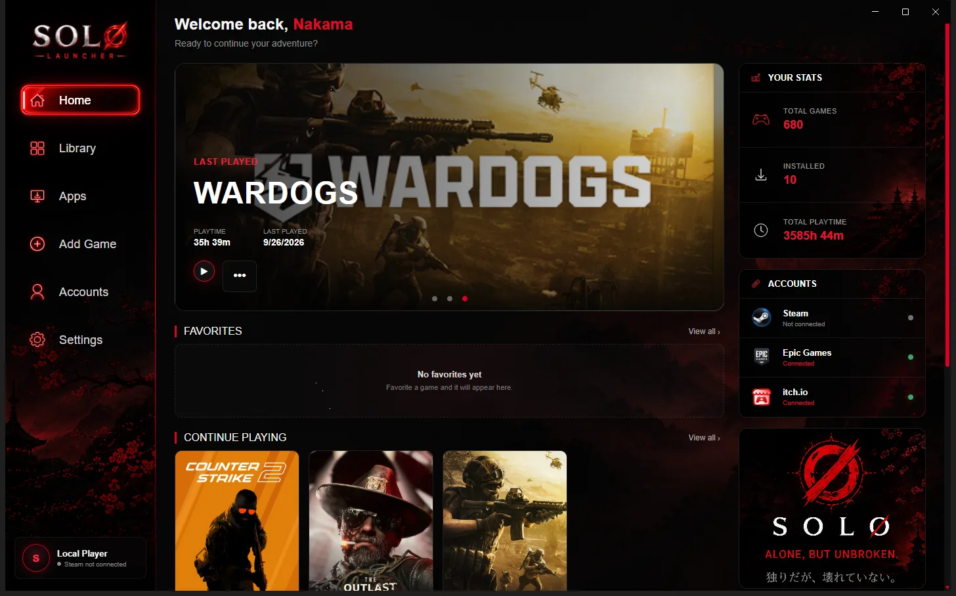Click the Steam account logo icon
The image size is (956, 596).
762,318
